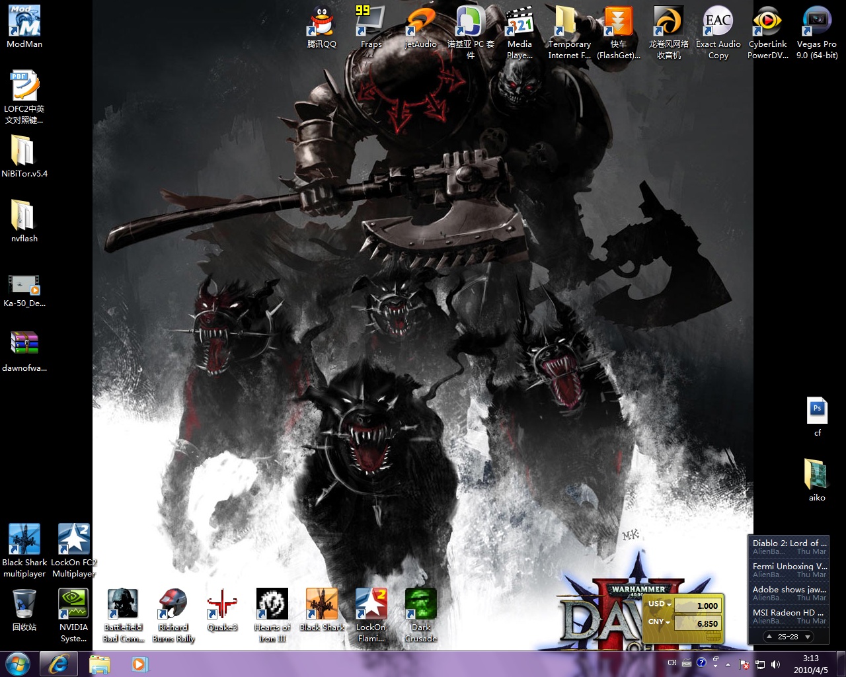Screen dimensions: 846x677
Task: Open the volume speaker tray icon
Action: [775, 664]
